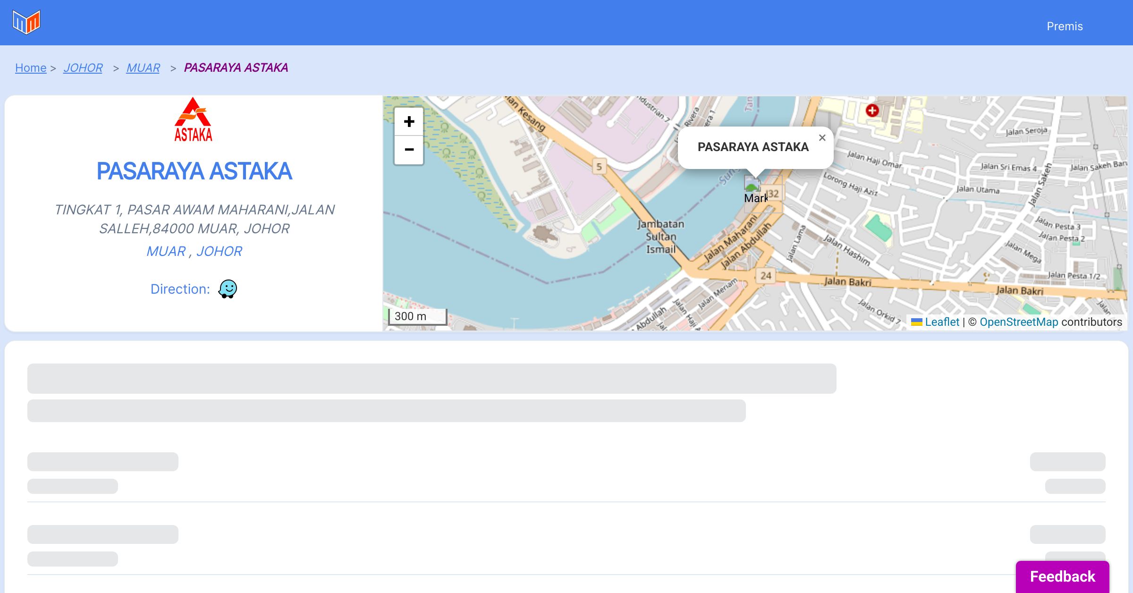Click the site logo in header
The image size is (1133, 593).
(26, 22)
